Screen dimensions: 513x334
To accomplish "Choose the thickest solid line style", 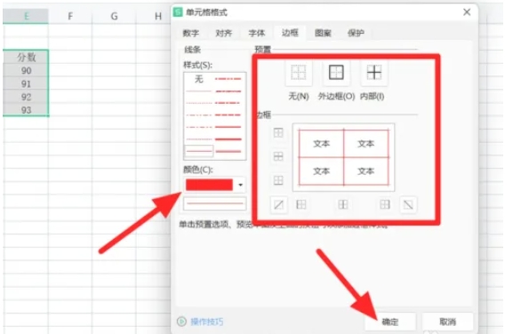I will pyautogui.click(x=228, y=139).
